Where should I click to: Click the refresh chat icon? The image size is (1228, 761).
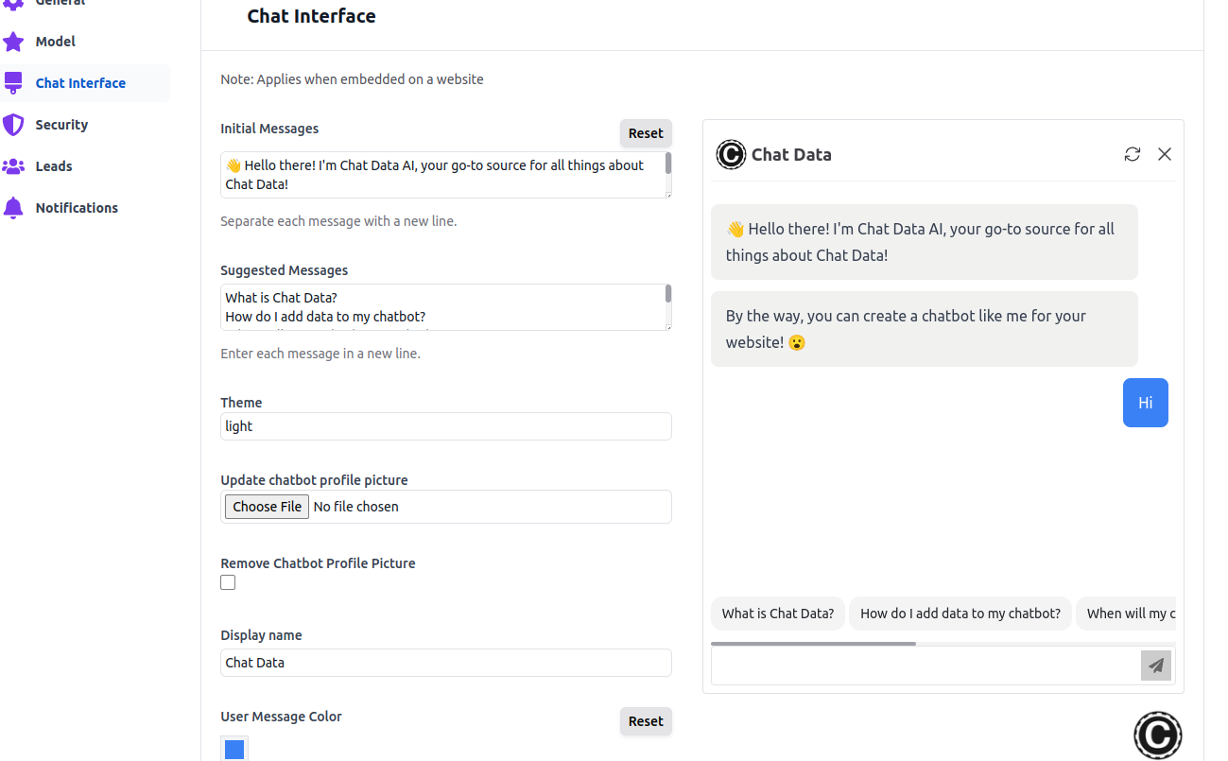1133,154
